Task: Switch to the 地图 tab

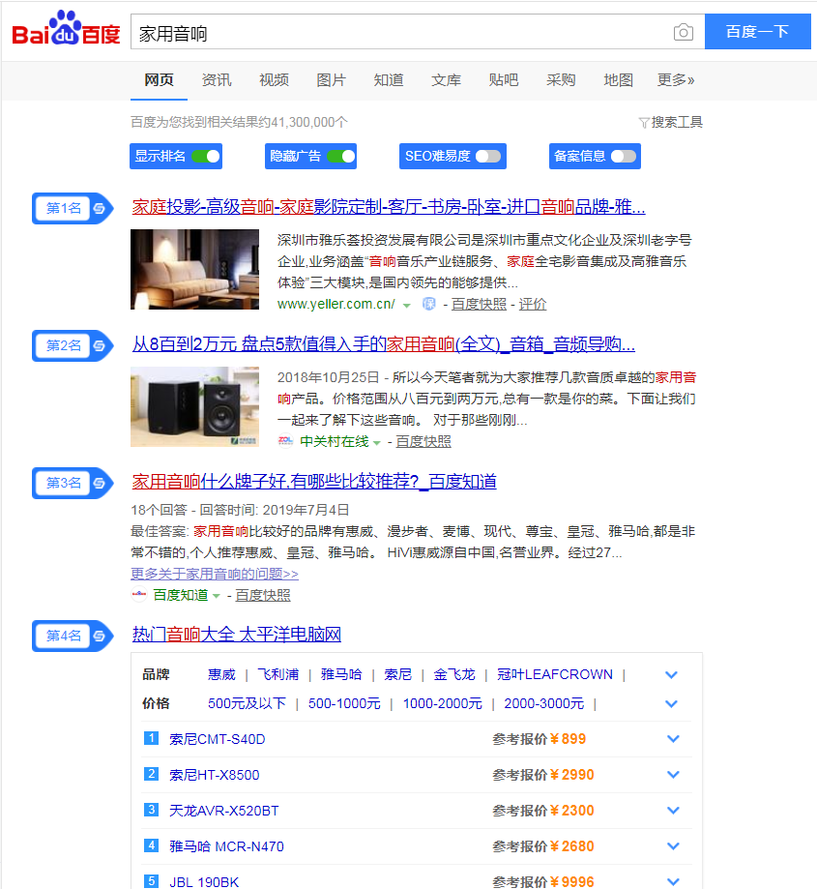Action: pos(618,80)
